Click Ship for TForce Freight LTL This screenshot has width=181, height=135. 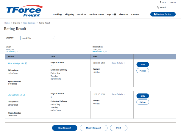[143, 65]
